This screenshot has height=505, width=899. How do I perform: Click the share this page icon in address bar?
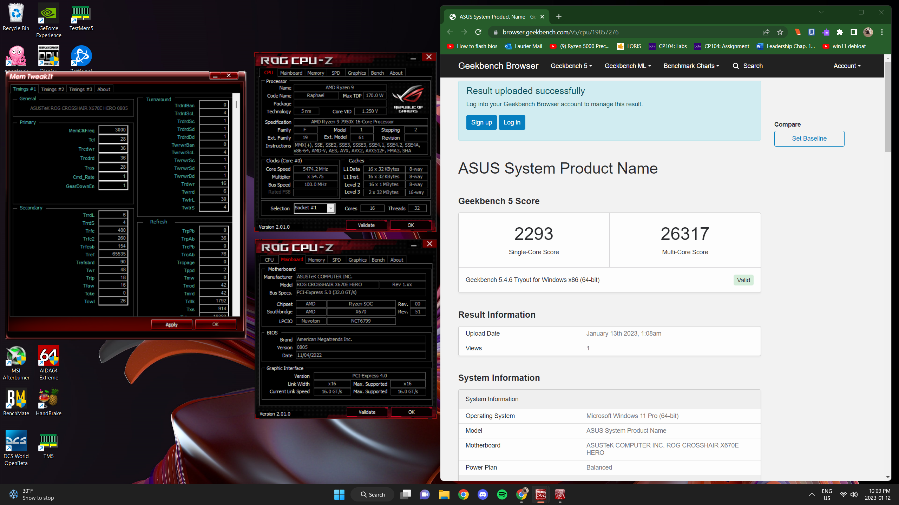766,32
